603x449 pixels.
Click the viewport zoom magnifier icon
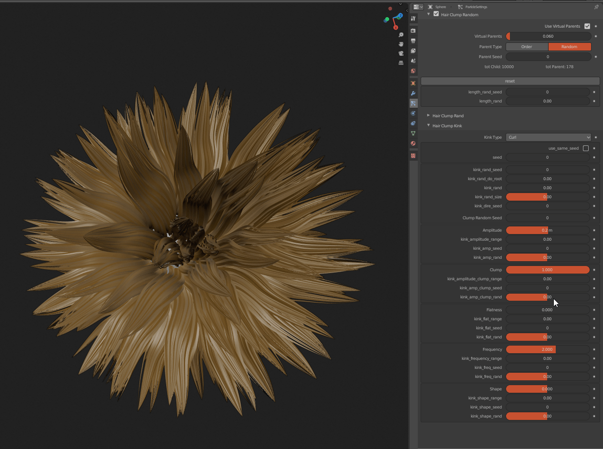tap(401, 35)
